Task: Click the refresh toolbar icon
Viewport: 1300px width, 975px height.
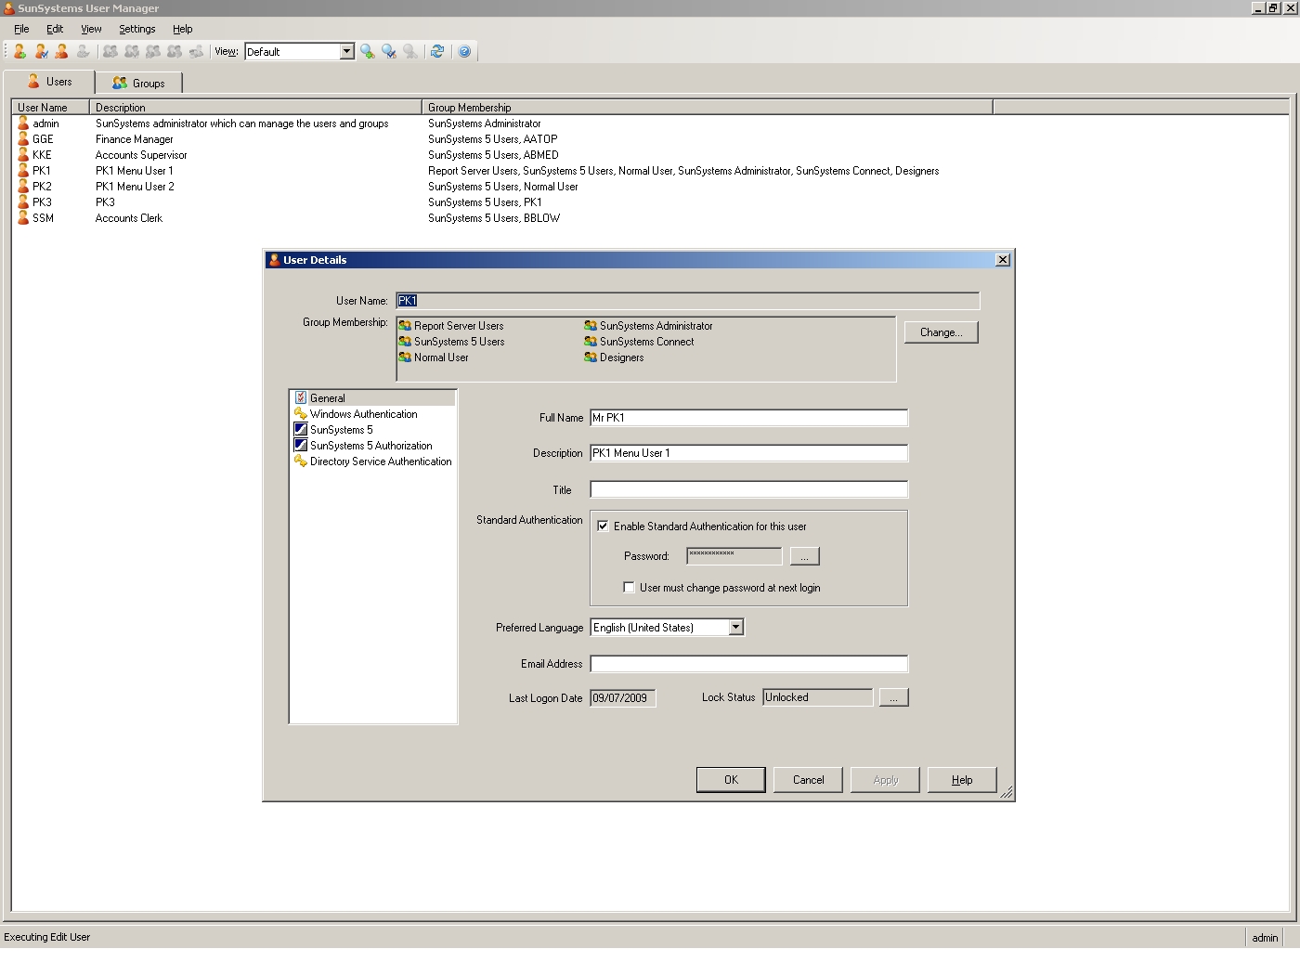Action: point(437,51)
